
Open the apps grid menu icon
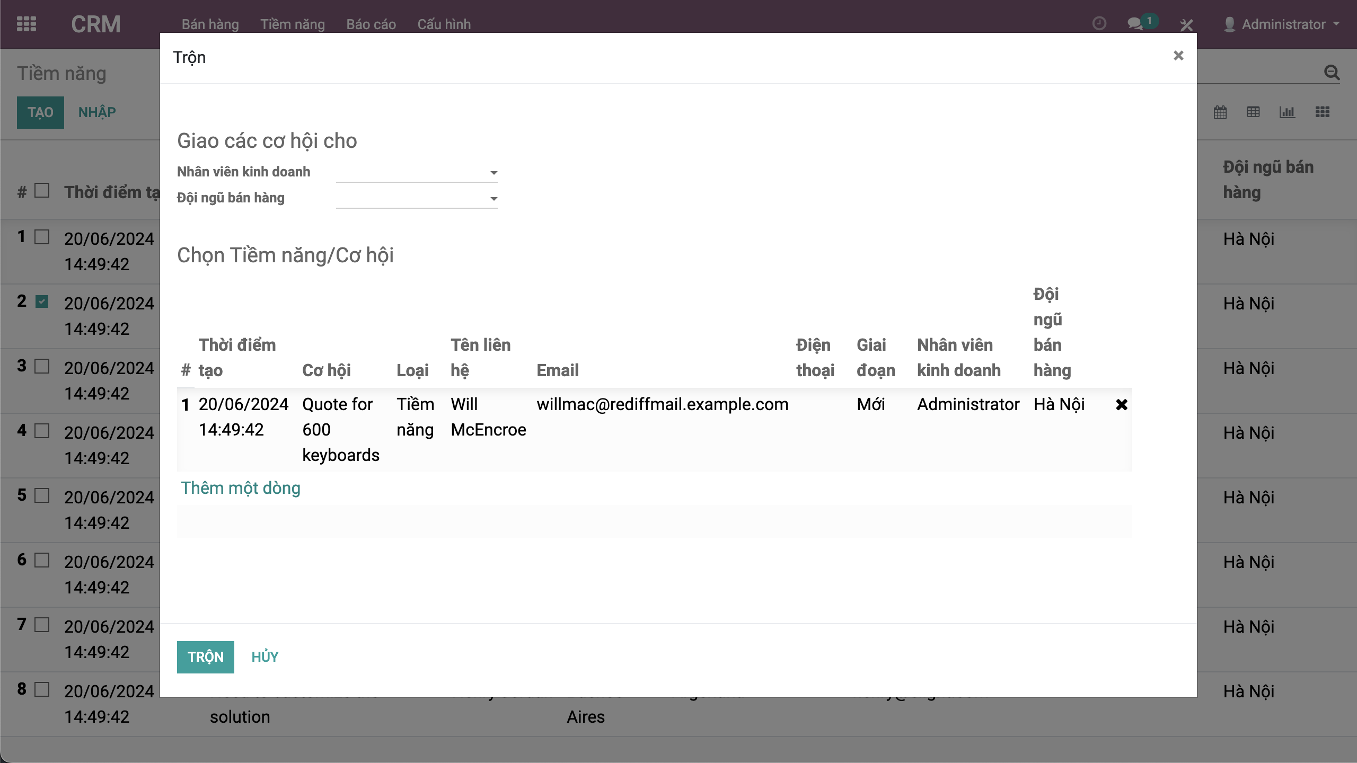point(27,24)
